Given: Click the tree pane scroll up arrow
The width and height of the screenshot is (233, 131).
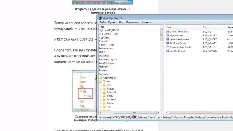Looking at the screenshot, I should click(162, 27).
